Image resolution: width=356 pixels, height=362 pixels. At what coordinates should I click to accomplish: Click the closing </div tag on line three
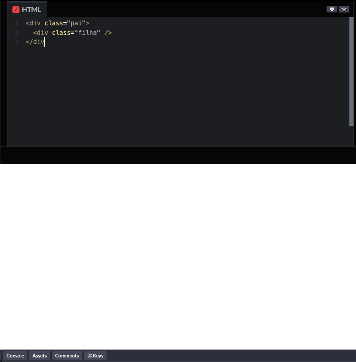(x=35, y=42)
